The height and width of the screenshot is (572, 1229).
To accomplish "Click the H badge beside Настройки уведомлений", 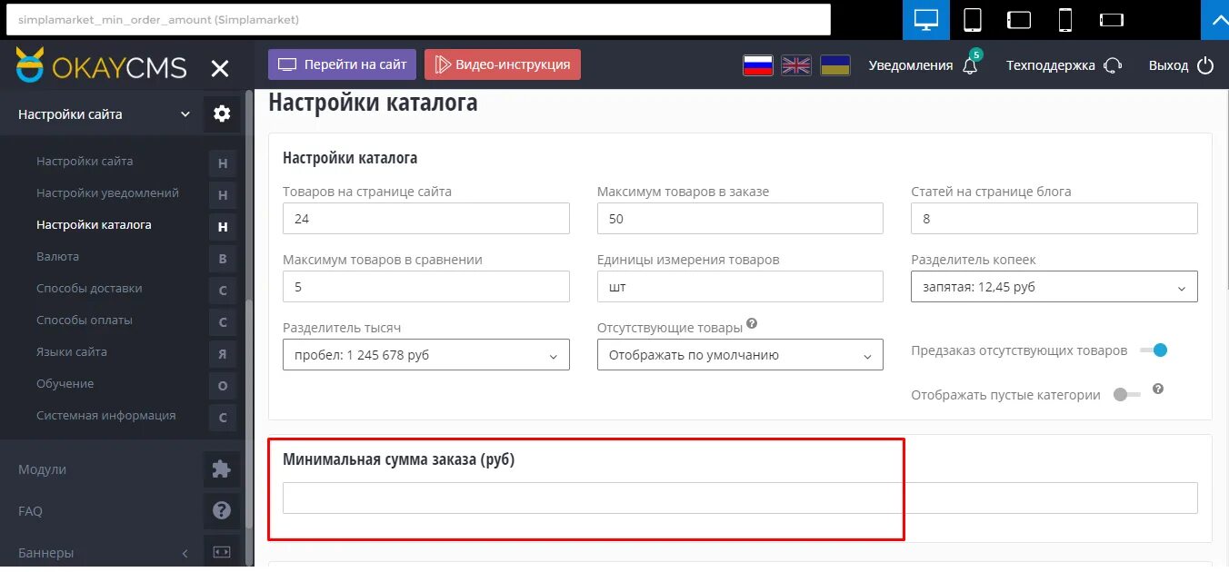I will [223, 195].
